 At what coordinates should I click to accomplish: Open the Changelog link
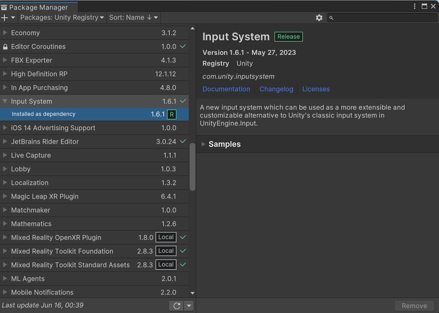click(276, 89)
